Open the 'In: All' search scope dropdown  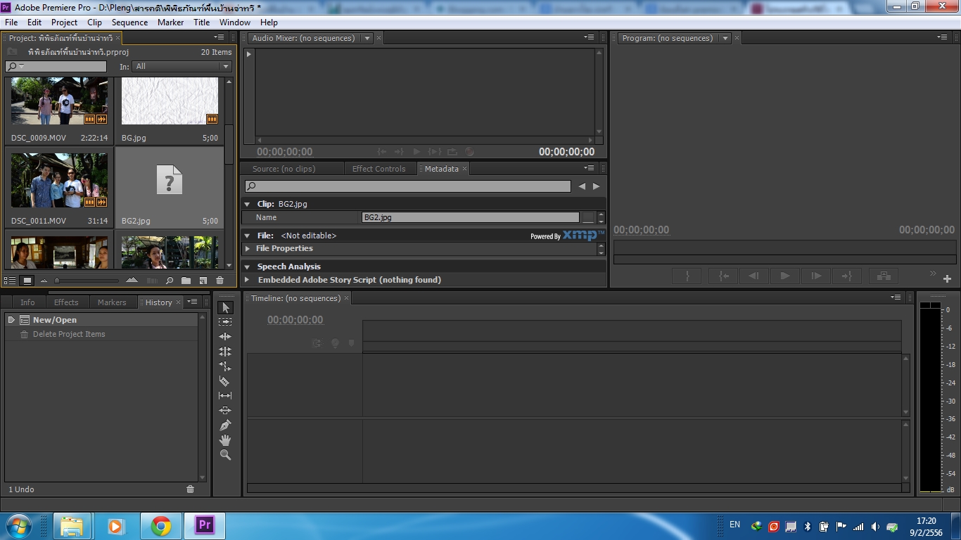pyautogui.click(x=182, y=66)
